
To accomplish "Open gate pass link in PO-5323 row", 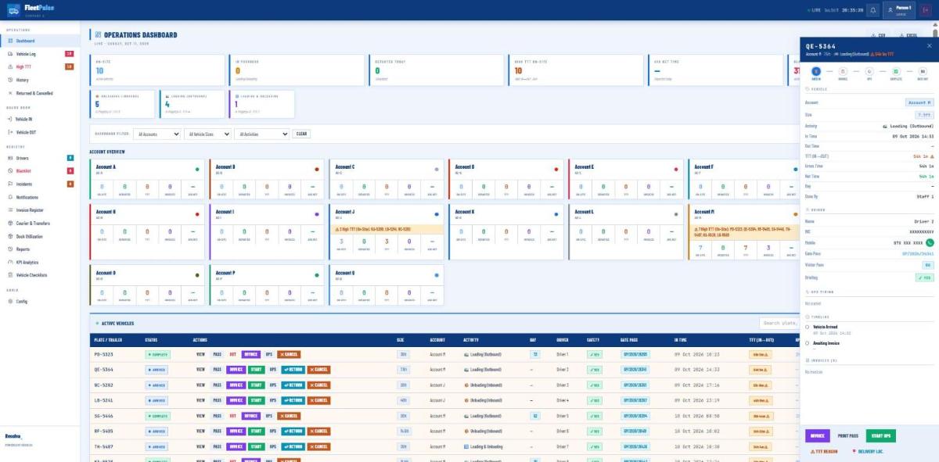I will 635,354.
